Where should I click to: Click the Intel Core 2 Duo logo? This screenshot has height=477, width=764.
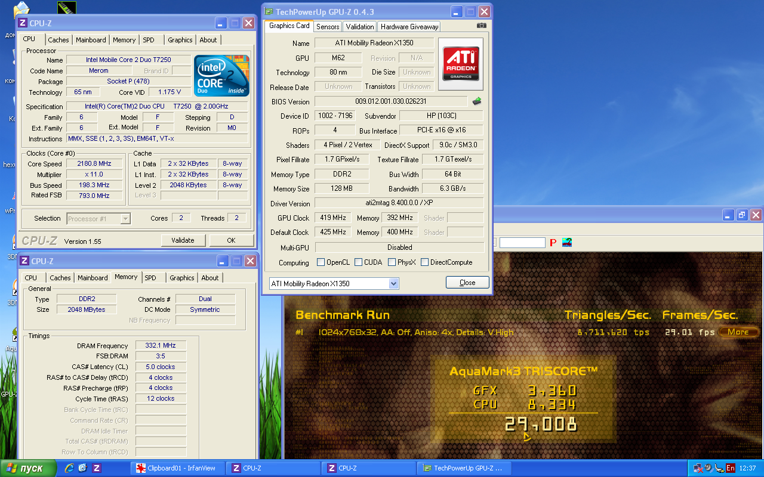(221, 76)
